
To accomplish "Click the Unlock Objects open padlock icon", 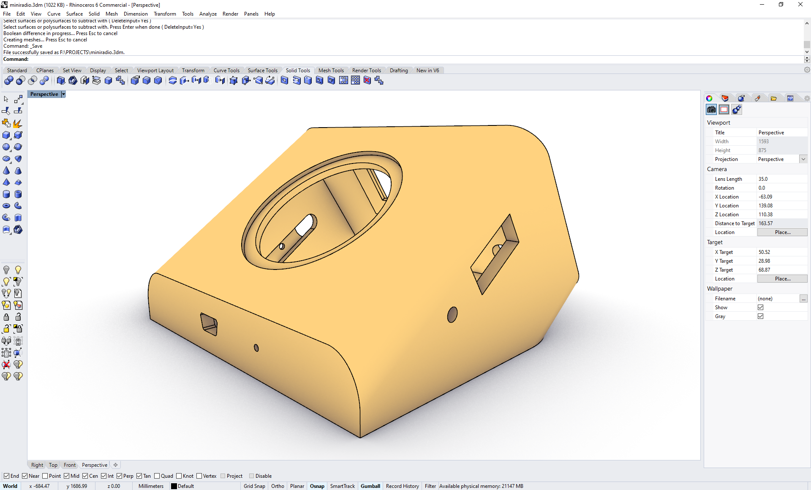I will [x=18, y=317].
